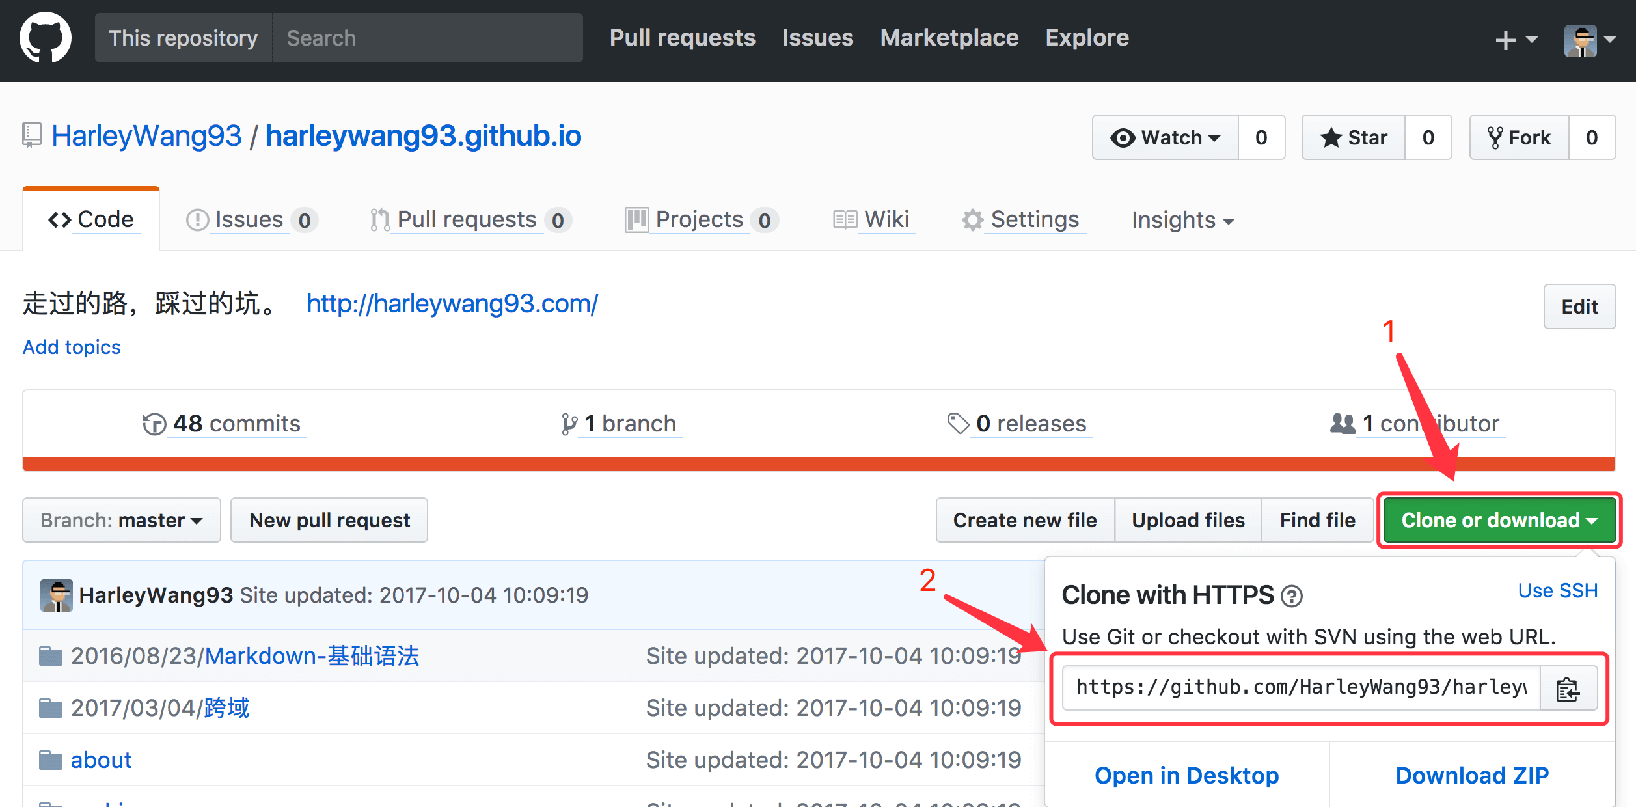Click Find file
This screenshot has width=1636, height=807.
coord(1318,520)
